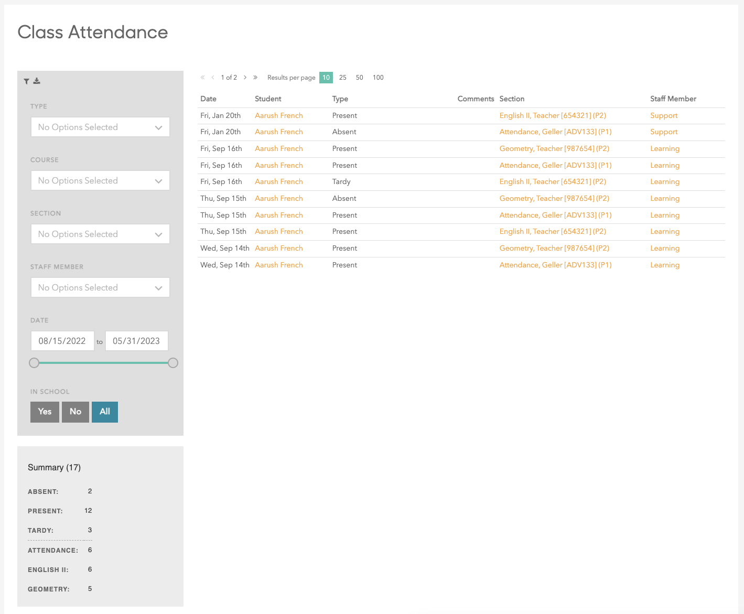Open Aarush French link in first row
Image resolution: width=744 pixels, height=614 pixels.
(279, 115)
